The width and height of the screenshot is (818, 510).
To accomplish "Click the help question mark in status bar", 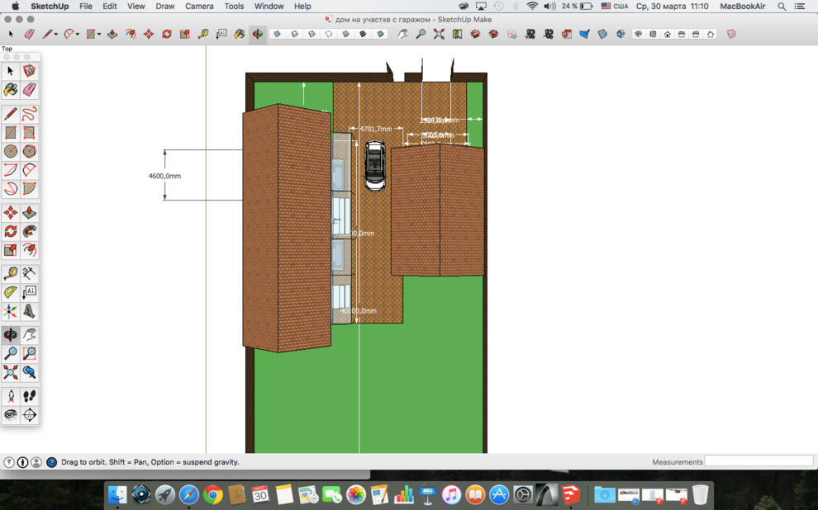I will pos(51,462).
